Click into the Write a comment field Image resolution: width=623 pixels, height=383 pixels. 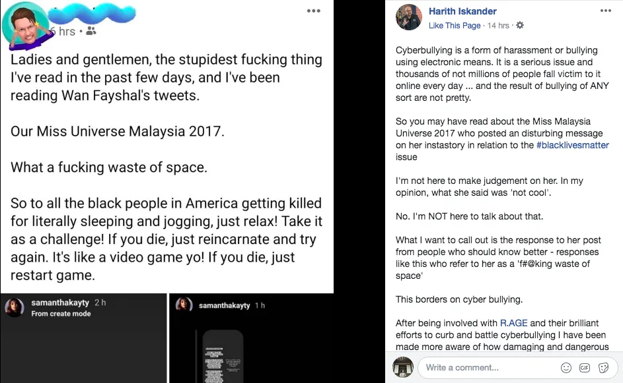click(489, 367)
